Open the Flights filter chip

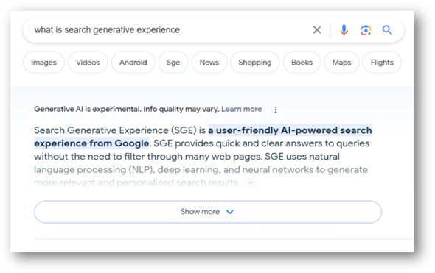click(x=382, y=63)
